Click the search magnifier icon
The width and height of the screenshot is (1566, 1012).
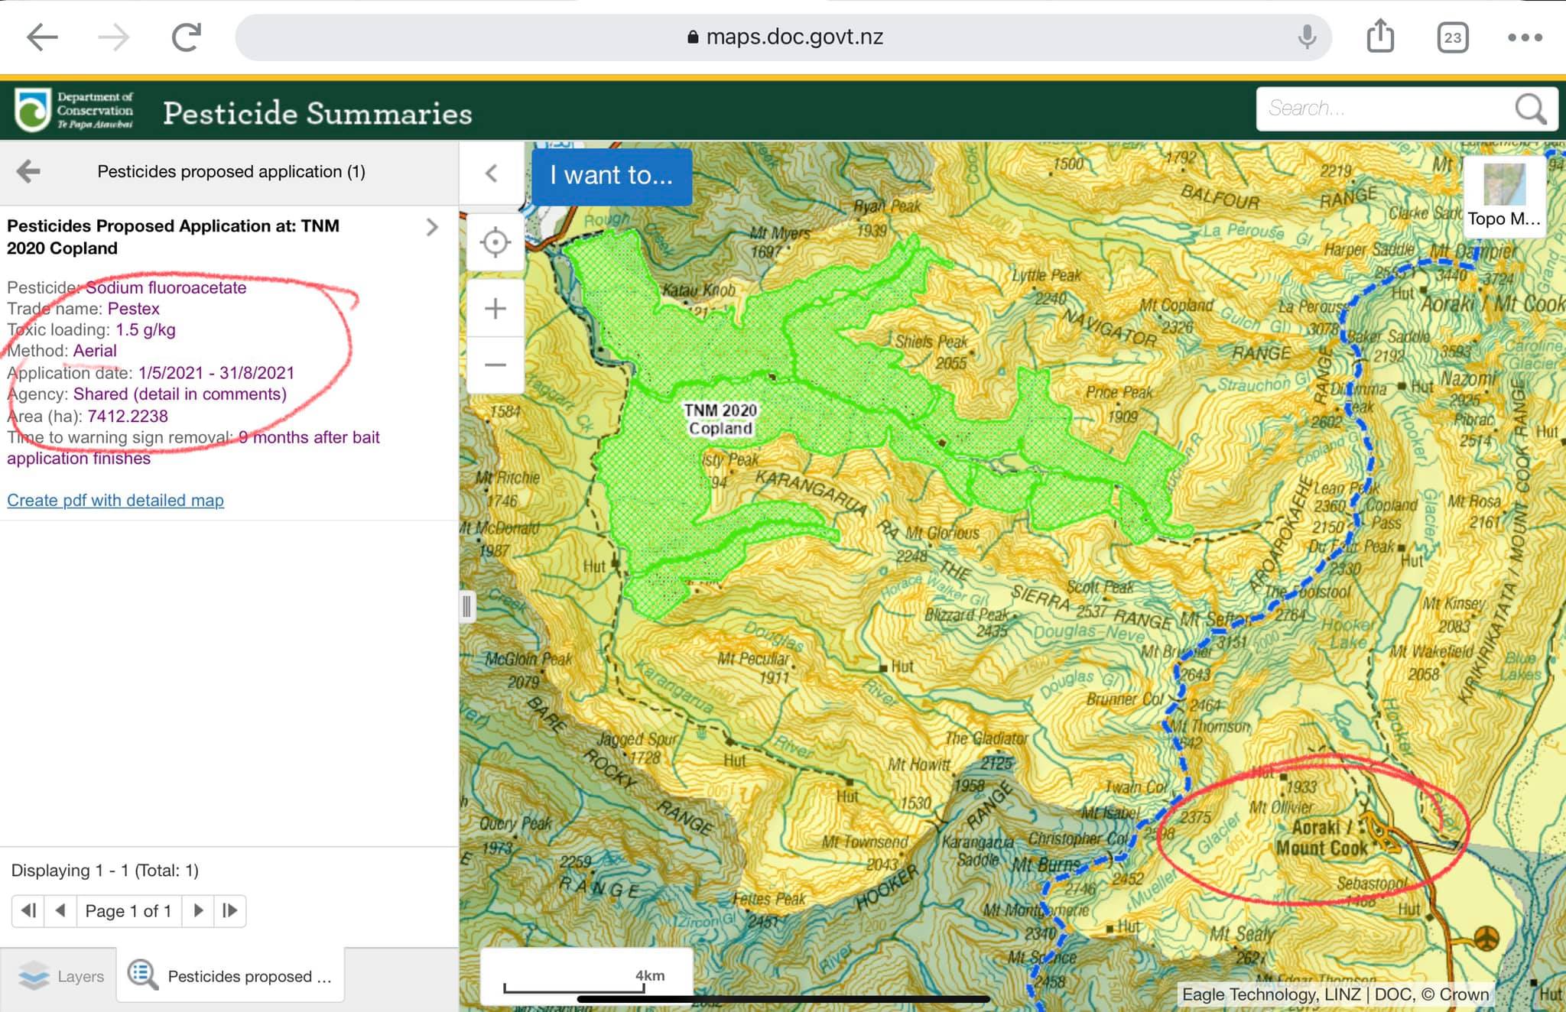tap(1530, 109)
